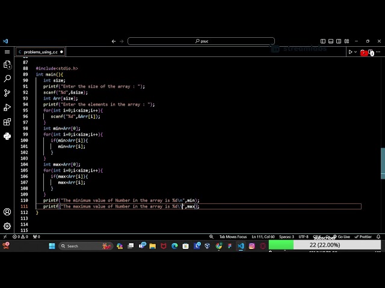Place cursor on line 89 int main()
The width and height of the screenshot is (385, 288).
pos(49,74)
